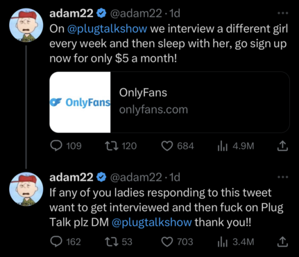Open @plugtalkshow mention in second tweet

pos(152,222)
